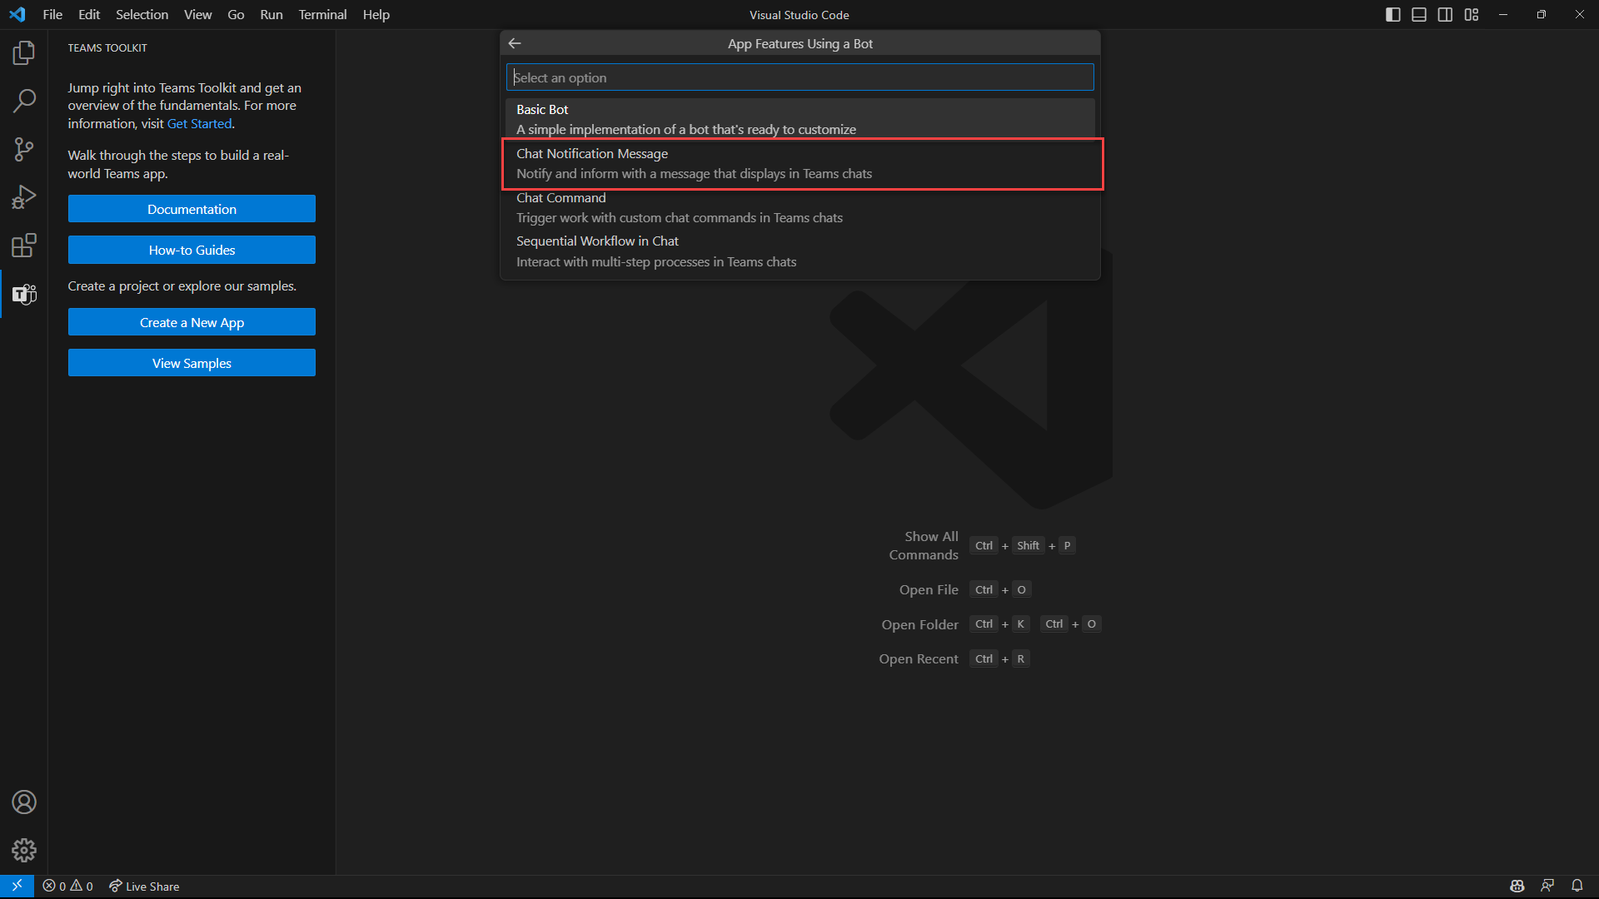Click the Create a New App button

click(191, 321)
